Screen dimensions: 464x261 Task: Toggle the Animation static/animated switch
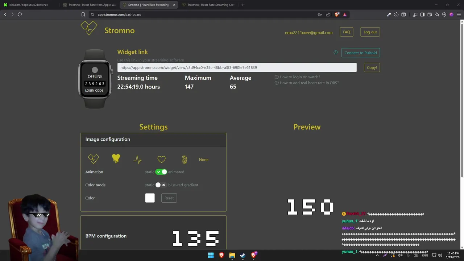161,172
